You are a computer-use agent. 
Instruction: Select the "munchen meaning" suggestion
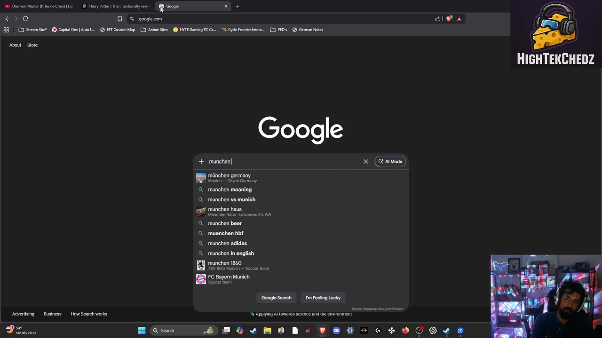(301, 190)
